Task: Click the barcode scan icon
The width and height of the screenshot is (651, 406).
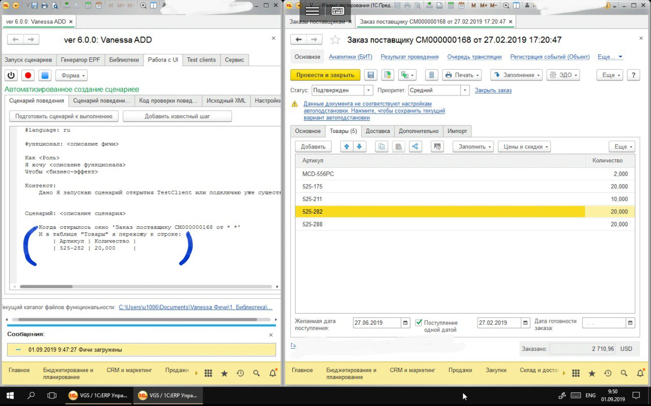Action: pos(437,147)
